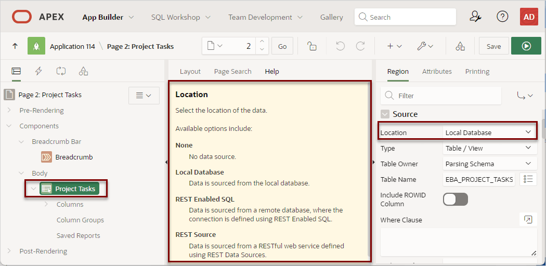Screen dimensions: 546x266
Task: Select the Page Shared Components tab icon
Action: pos(83,71)
